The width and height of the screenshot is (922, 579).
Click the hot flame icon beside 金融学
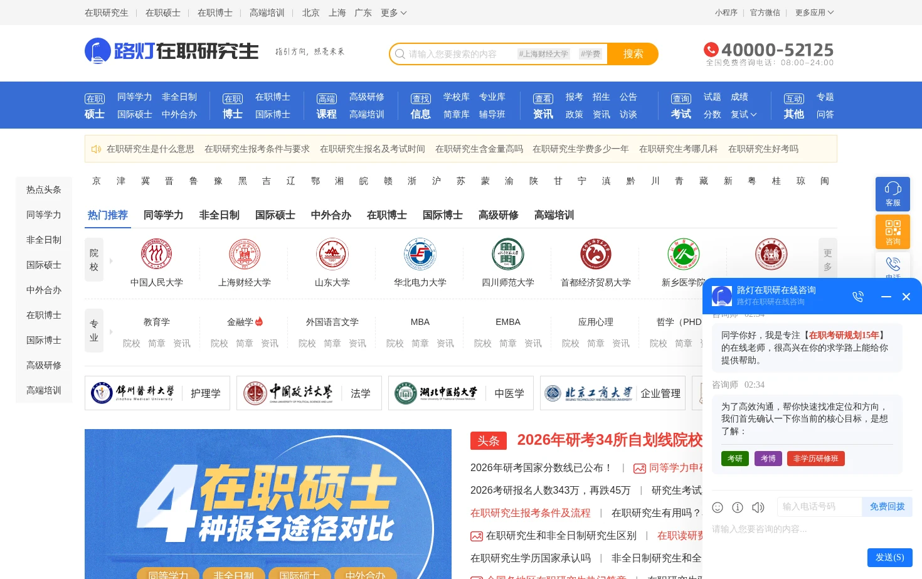tap(259, 321)
